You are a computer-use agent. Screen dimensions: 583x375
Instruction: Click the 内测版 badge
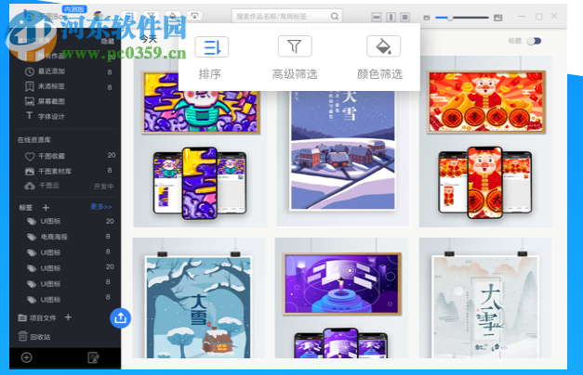(x=74, y=9)
